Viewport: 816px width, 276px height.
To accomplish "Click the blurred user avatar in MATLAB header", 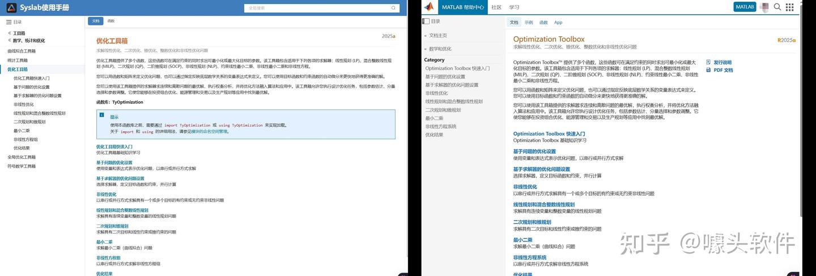I will (x=764, y=7).
